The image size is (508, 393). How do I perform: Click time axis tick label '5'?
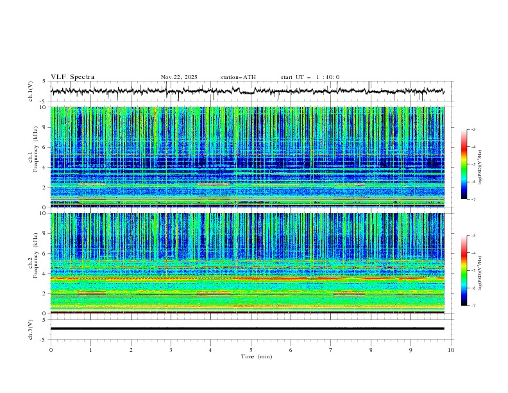coord(251,350)
